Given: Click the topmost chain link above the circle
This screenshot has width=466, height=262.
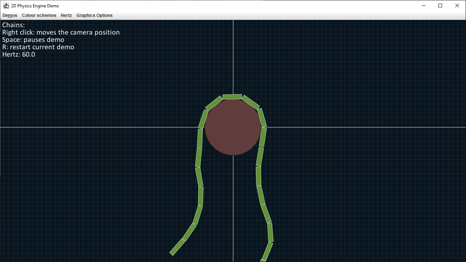Looking at the screenshot, I should pyautogui.click(x=233, y=96).
